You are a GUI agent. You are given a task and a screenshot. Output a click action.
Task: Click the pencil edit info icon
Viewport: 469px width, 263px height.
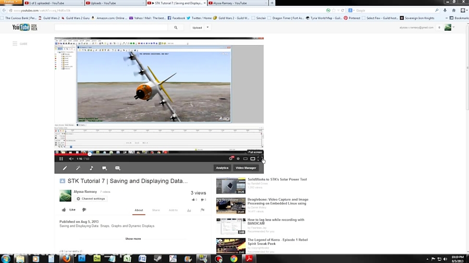click(65, 168)
